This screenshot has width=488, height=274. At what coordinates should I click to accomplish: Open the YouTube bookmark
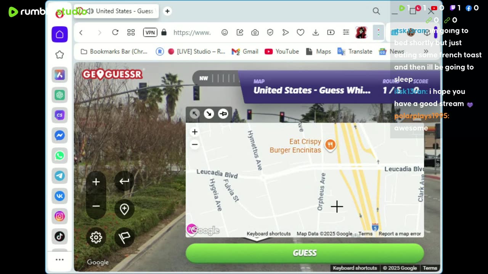[x=282, y=51]
